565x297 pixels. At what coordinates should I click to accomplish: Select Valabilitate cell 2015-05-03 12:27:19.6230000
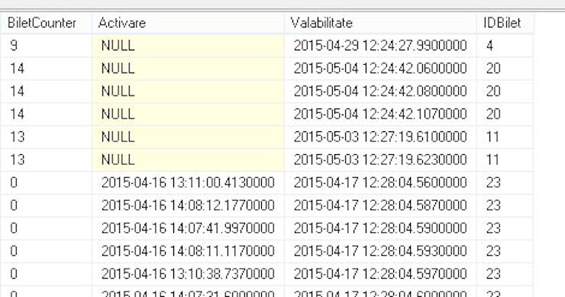click(380, 160)
